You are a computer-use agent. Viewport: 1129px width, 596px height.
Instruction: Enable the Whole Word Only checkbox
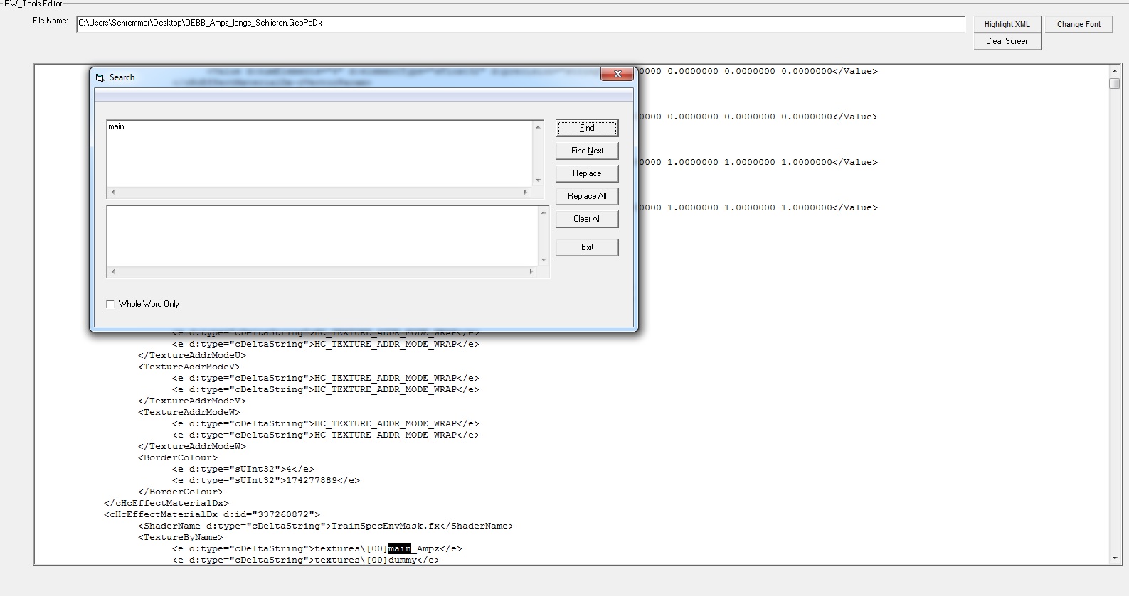tap(110, 304)
